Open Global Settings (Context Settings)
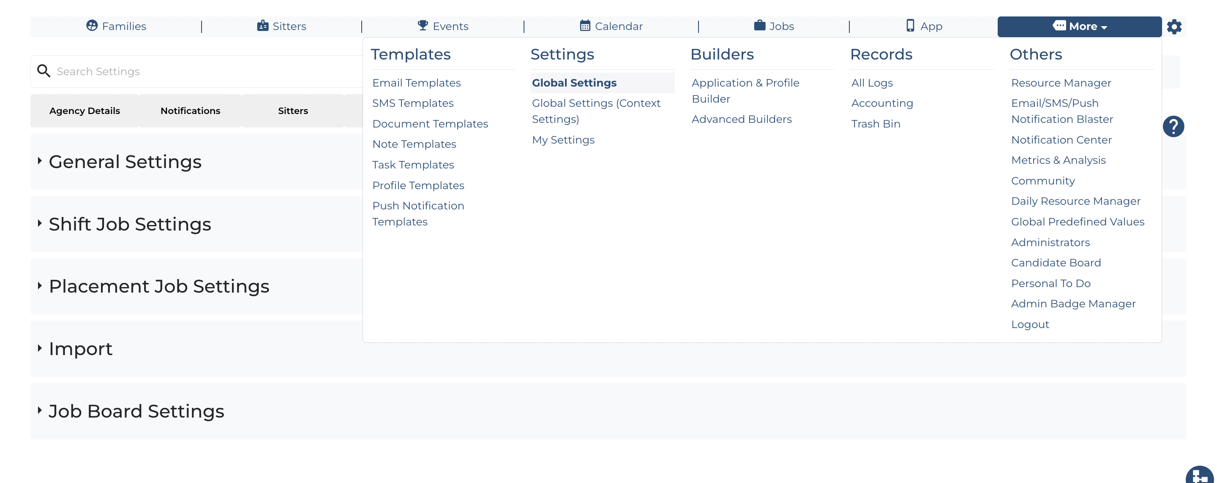The width and height of the screenshot is (1217, 483). click(596, 111)
